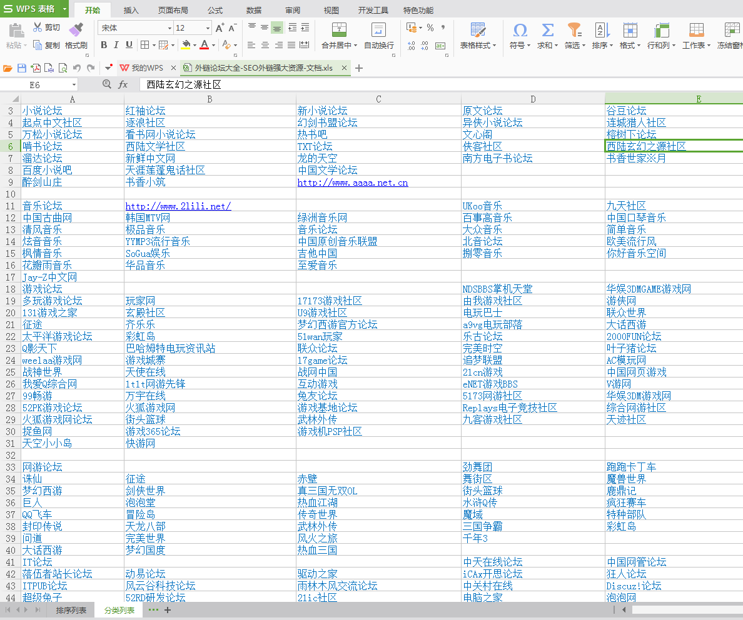This screenshot has height=620, width=743.
Task: Toggle align text left
Action: click(251, 45)
